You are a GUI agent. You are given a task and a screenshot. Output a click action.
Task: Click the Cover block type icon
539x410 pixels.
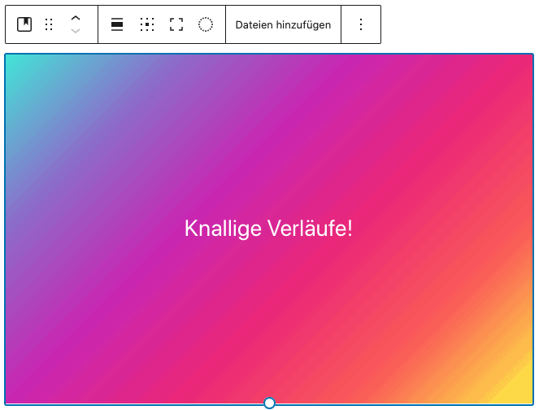tap(24, 24)
